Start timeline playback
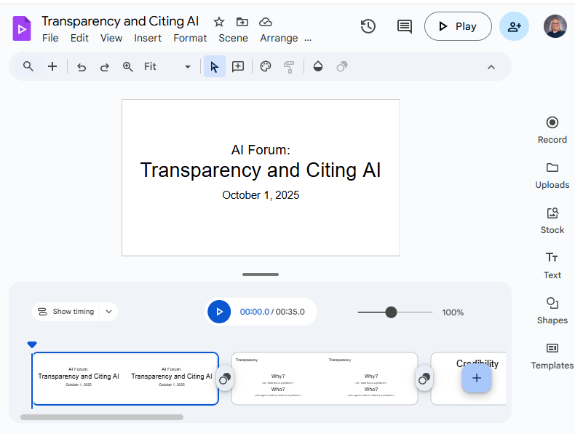Screen dimensions: 575x434 pyautogui.click(x=219, y=312)
